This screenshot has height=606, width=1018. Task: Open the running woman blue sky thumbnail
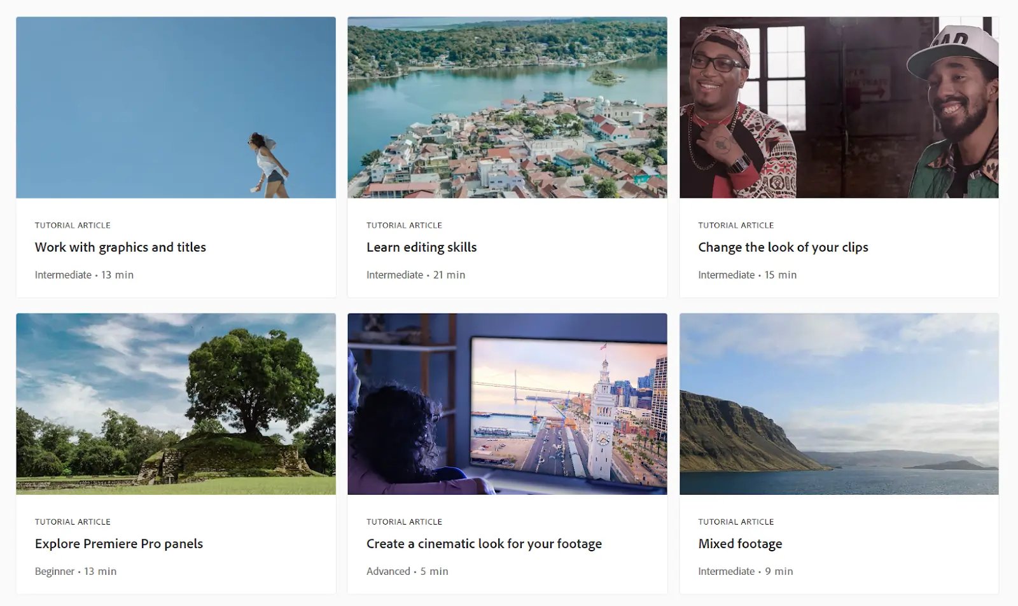point(176,107)
